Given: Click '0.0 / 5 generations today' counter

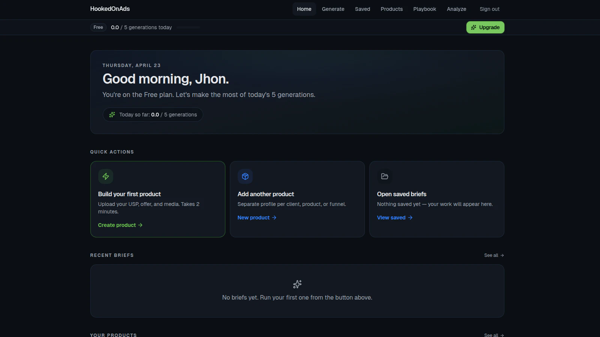Looking at the screenshot, I should [x=141, y=27].
